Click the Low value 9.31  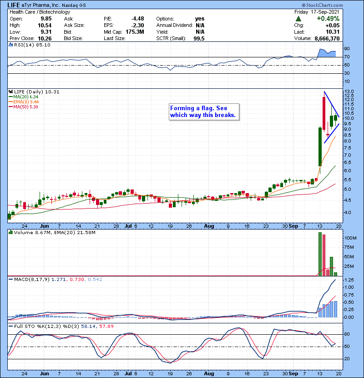(x=46, y=32)
